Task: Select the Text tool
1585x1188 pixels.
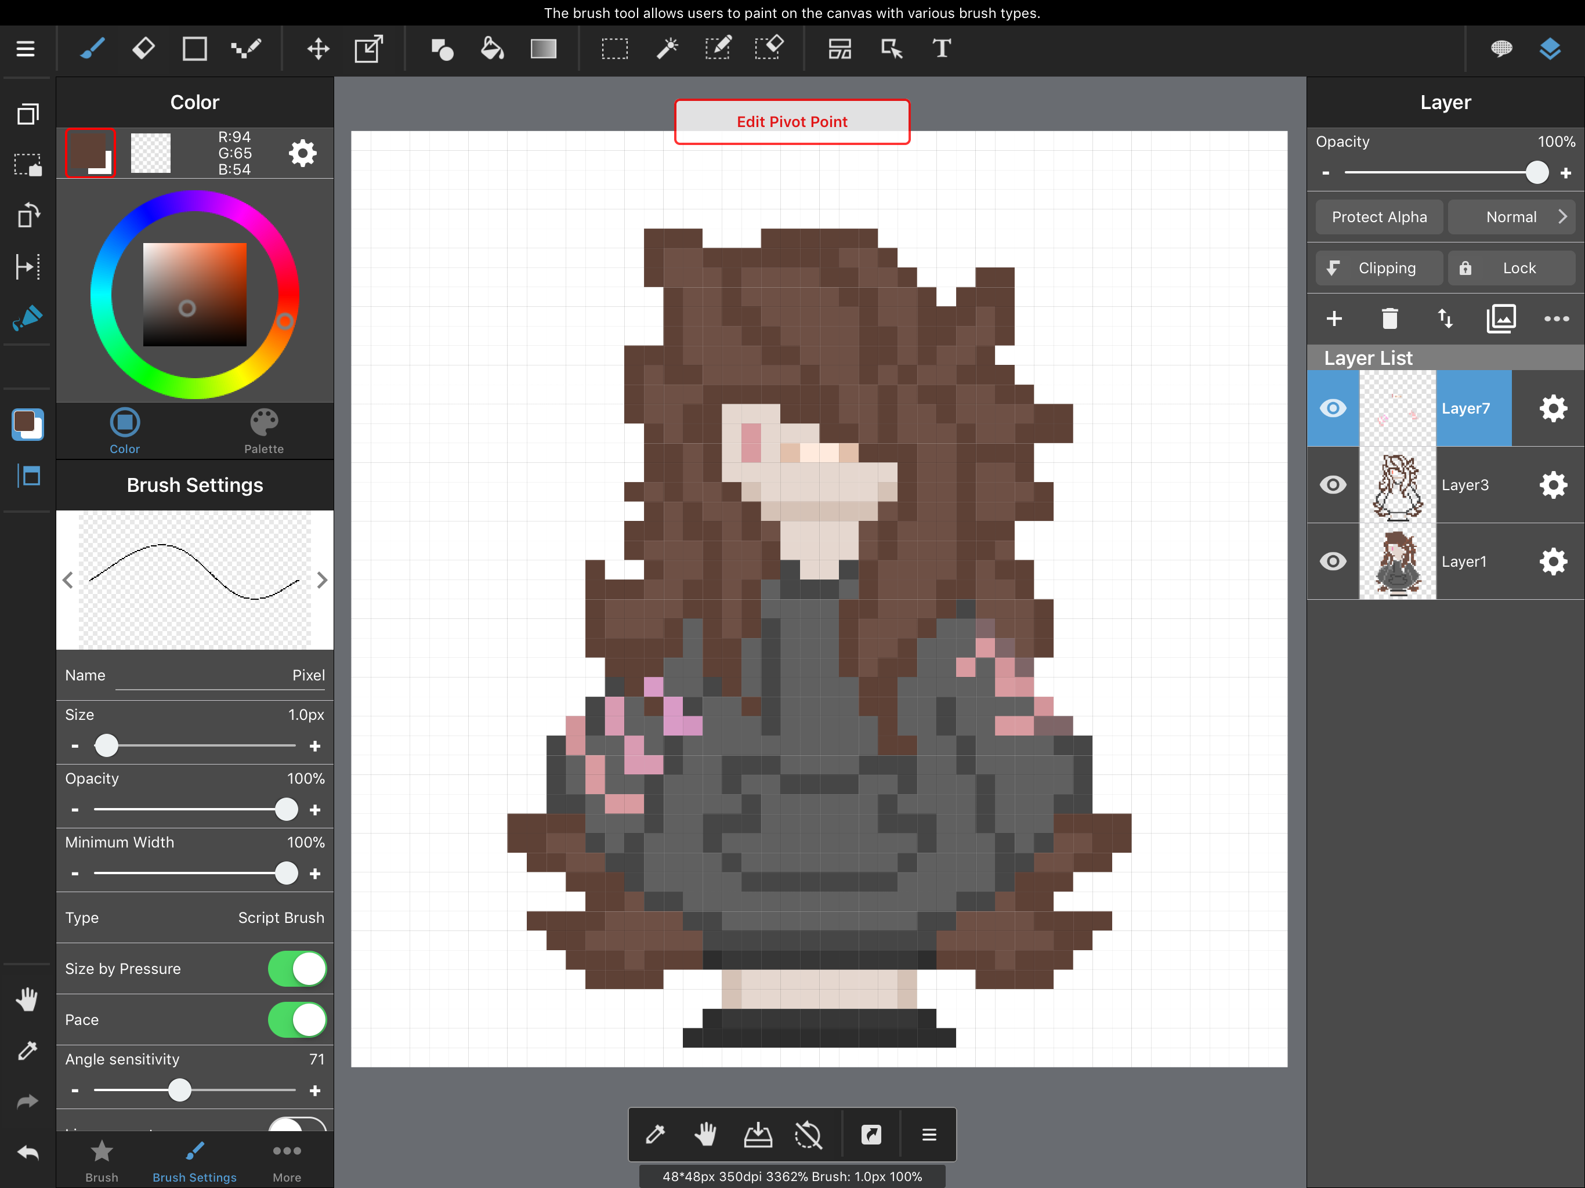Action: 942,49
